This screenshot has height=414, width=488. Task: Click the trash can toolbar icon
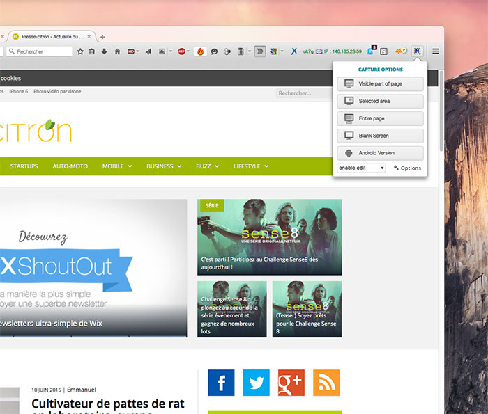[x=241, y=51]
